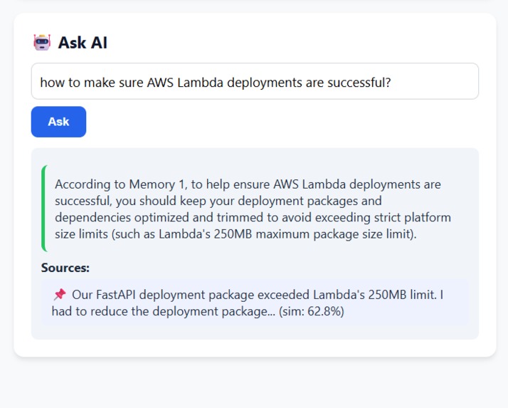Click the robot icon beside Ask AI
The width and height of the screenshot is (508, 408).
click(x=42, y=43)
